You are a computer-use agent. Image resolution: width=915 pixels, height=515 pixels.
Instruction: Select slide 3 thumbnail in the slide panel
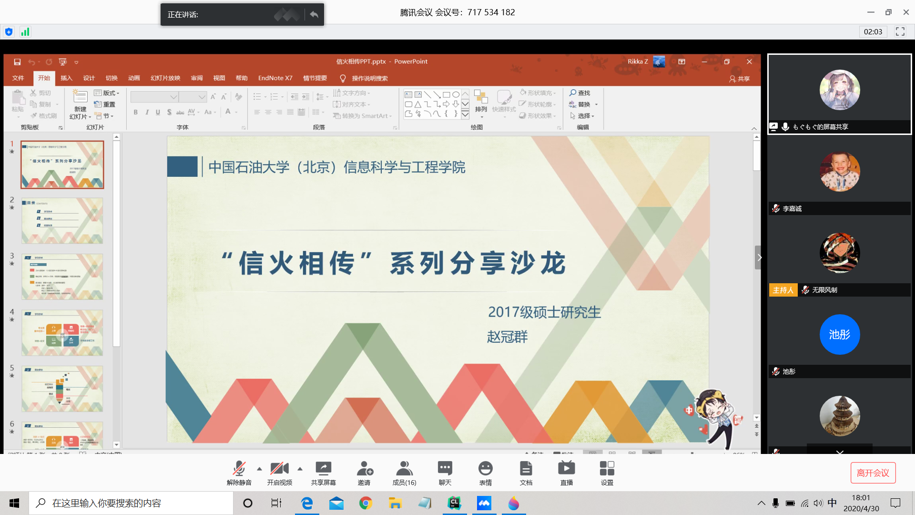62,277
